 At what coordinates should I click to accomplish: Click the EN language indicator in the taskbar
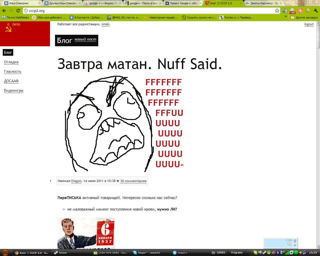tap(213, 252)
